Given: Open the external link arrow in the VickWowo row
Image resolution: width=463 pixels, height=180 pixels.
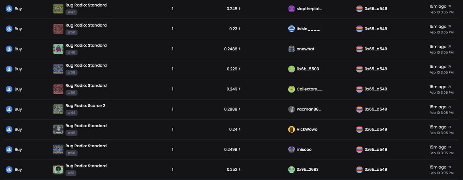Looking at the screenshot, I should (x=449, y=127).
